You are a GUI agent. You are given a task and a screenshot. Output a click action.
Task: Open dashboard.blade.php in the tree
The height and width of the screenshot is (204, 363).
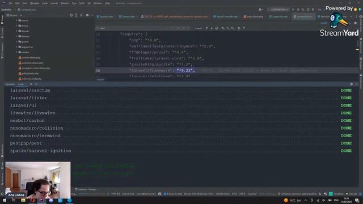click(x=31, y=63)
